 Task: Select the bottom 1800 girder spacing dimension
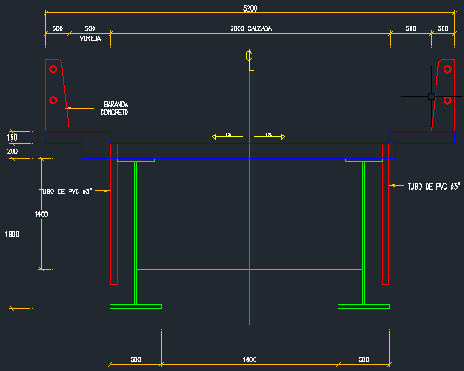tap(249, 359)
